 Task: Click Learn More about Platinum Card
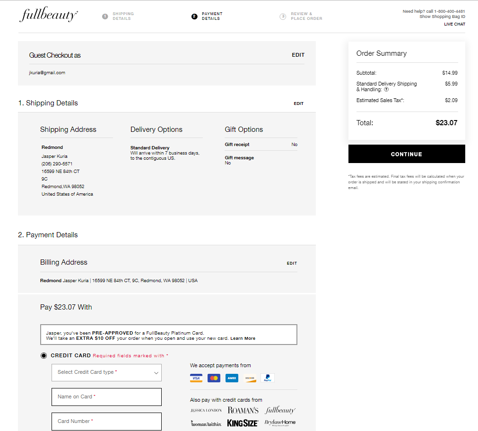(x=243, y=338)
